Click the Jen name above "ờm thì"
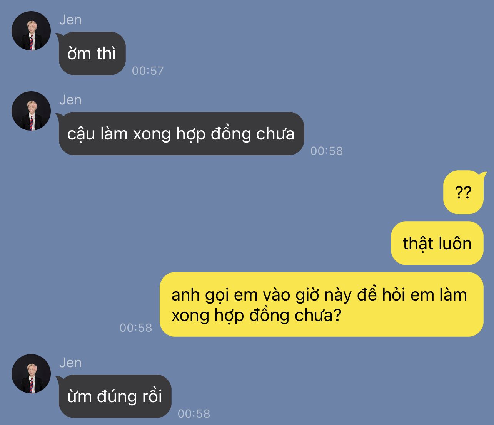The height and width of the screenshot is (425, 494). (x=70, y=20)
